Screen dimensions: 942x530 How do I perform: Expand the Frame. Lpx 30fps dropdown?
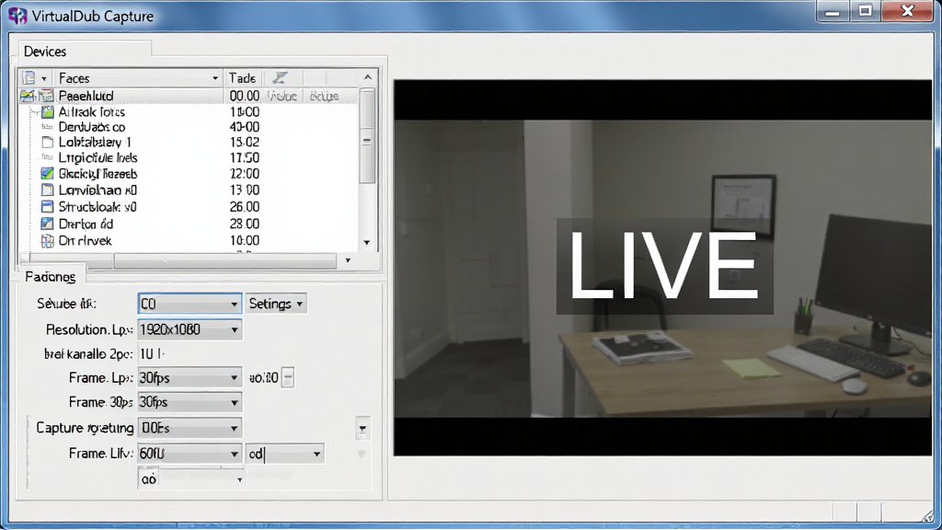coord(190,378)
